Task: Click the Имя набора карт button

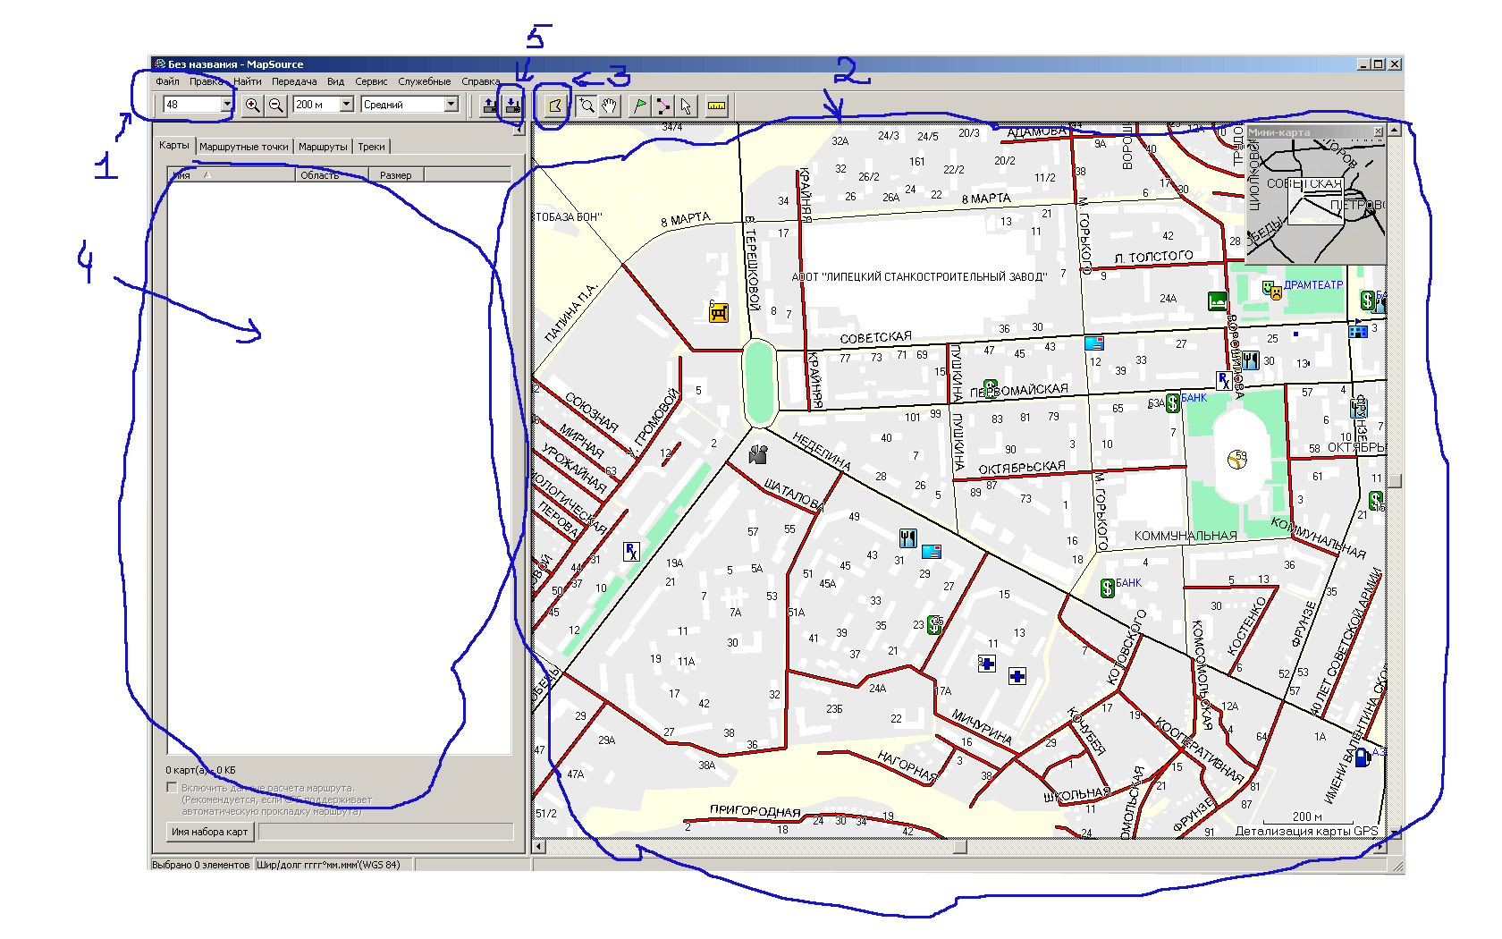Action: pos(210,832)
